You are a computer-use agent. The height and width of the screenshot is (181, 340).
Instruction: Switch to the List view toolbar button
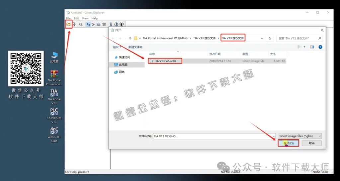pos(98,24)
